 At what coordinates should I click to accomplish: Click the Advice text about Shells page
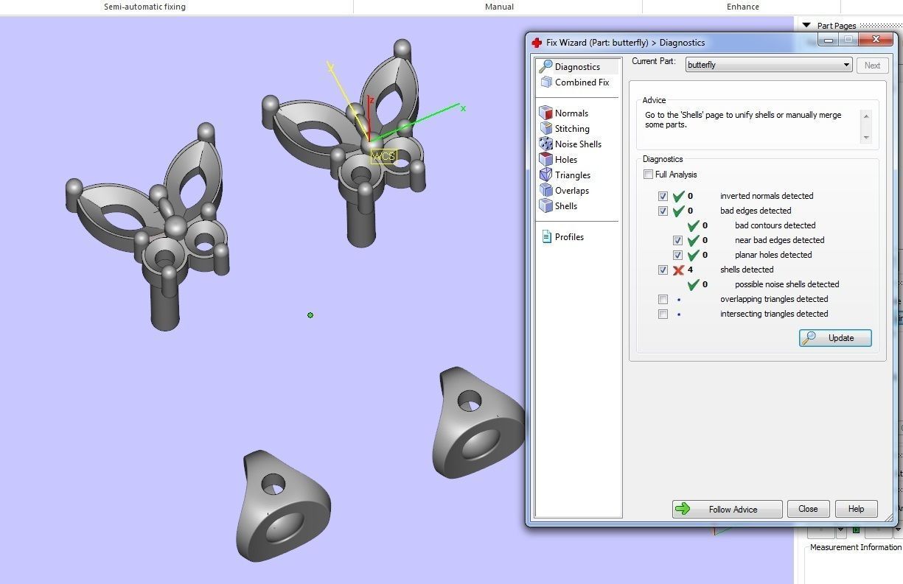[743, 120]
